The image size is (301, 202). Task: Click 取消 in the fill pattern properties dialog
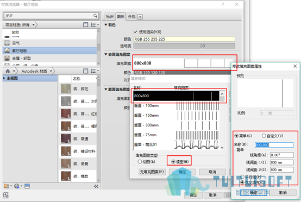(283, 193)
